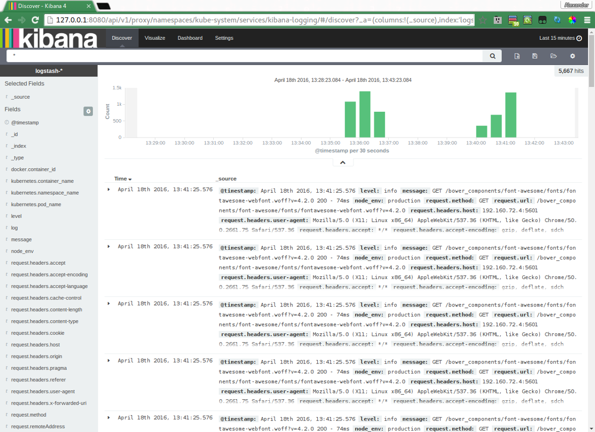595x432 pixels.
Task: Click the logstash-* index pattern header
Action: point(49,71)
